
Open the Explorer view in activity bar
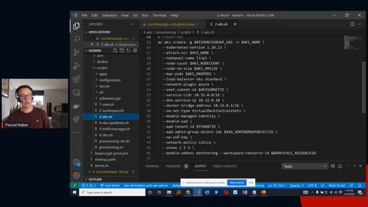click(76, 25)
